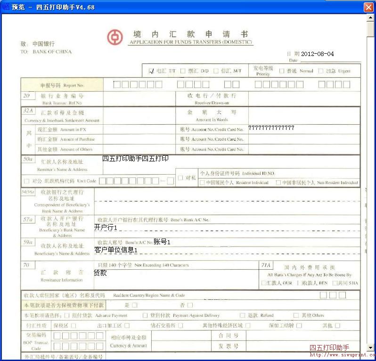This screenshot has height=361, width=376.
Task: Click first box of Report No.
Action: pos(117,84)
